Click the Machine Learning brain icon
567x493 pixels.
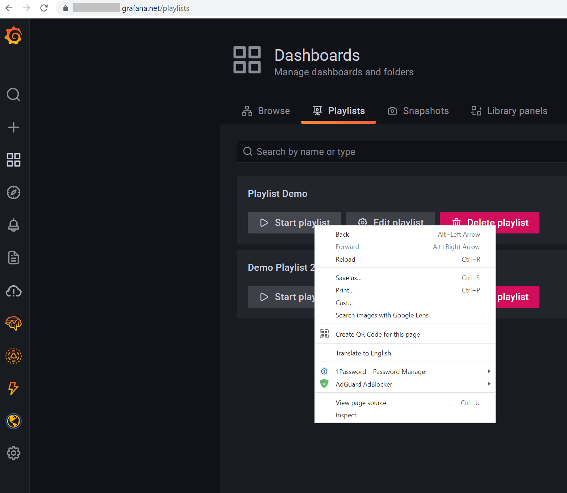13,323
